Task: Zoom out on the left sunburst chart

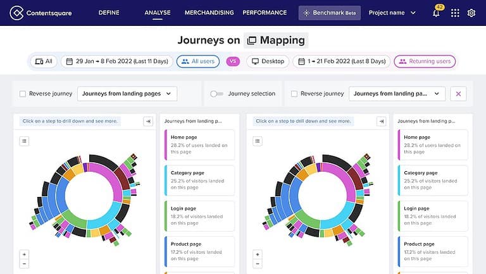Action: (x=24, y=264)
